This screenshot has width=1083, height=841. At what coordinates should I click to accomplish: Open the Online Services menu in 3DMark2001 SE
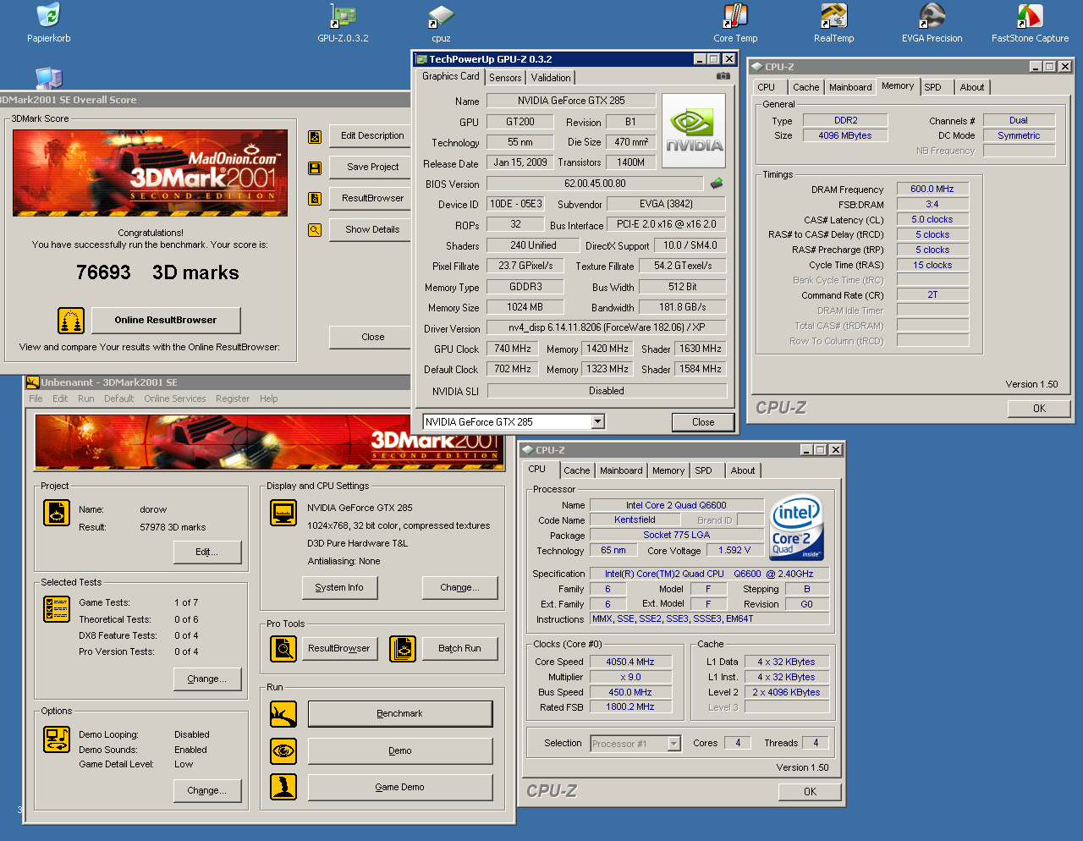pos(175,399)
